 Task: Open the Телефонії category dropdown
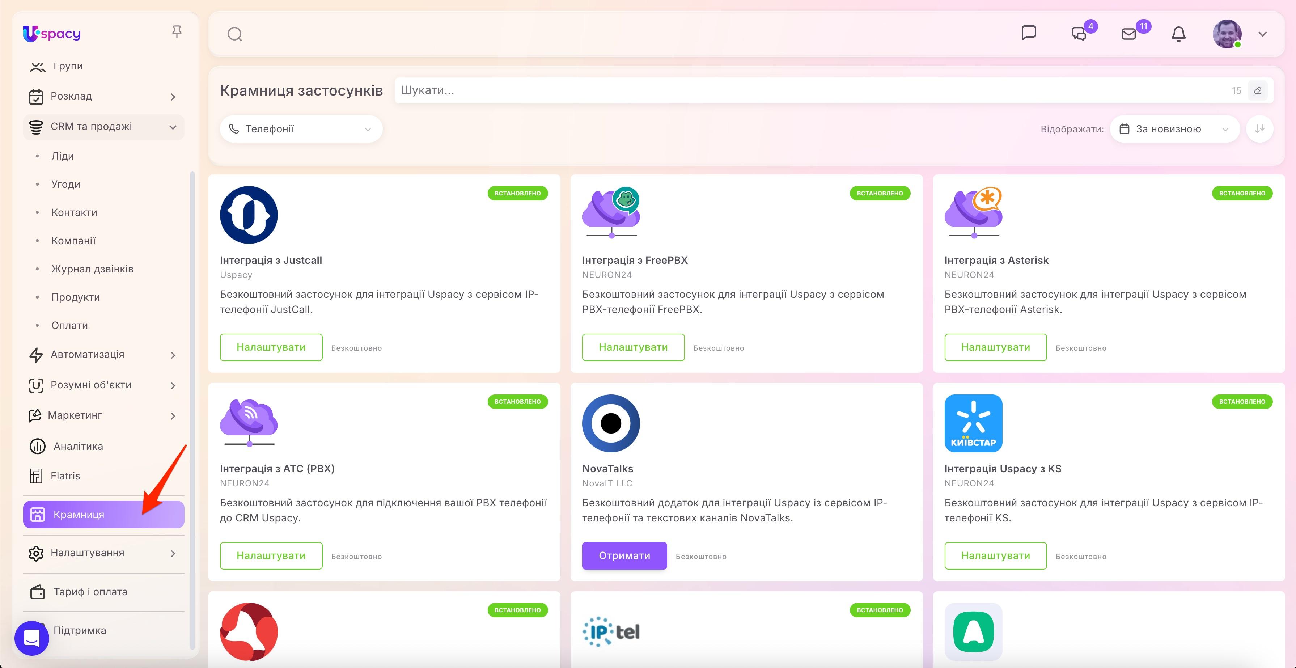click(301, 129)
